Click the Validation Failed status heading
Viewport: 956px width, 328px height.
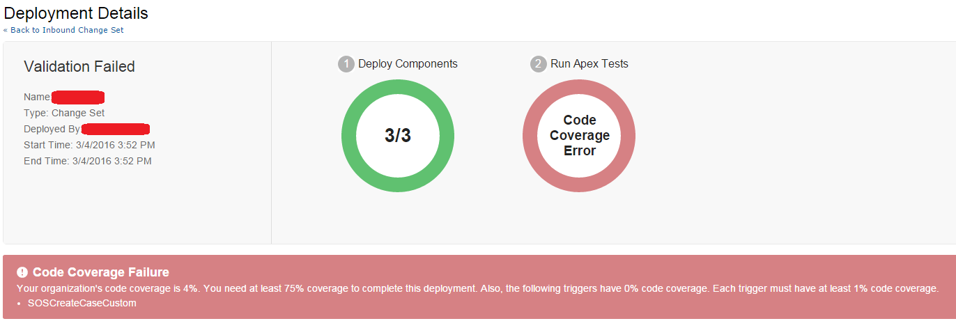pos(79,67)
